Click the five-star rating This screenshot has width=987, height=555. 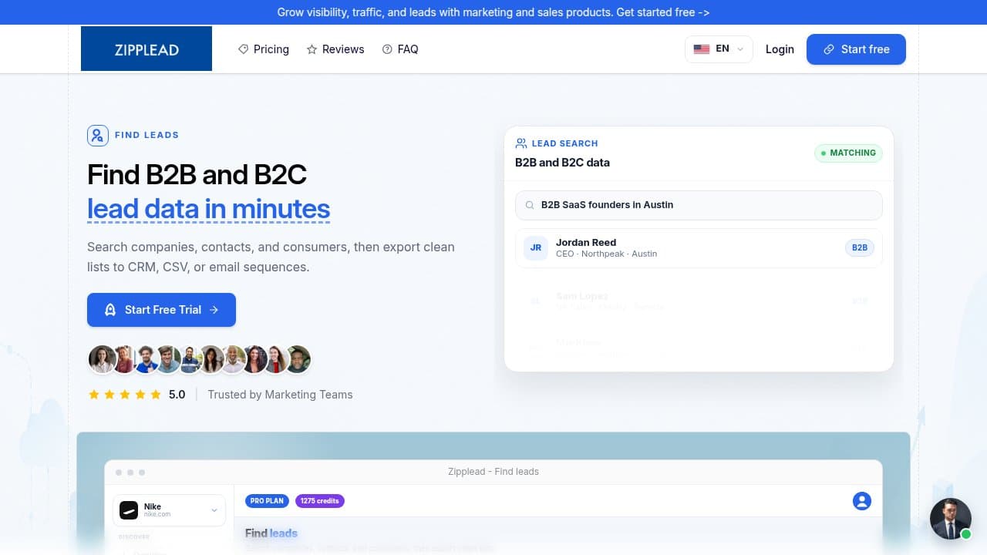point(125,395)
